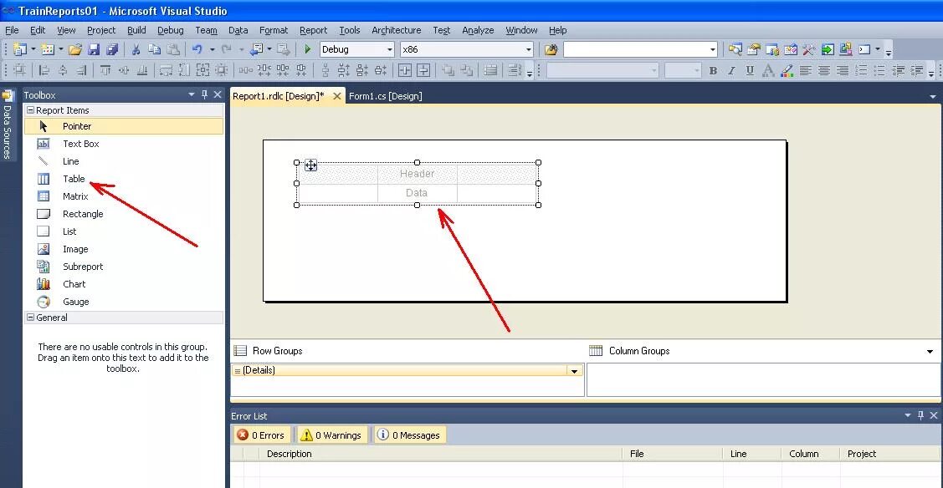Click the Center Vertically icon
This screenshot has width=943, height=488.
423,70
